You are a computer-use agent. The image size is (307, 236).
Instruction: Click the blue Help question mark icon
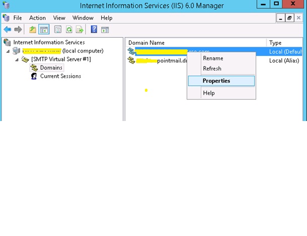pos(94,29)
